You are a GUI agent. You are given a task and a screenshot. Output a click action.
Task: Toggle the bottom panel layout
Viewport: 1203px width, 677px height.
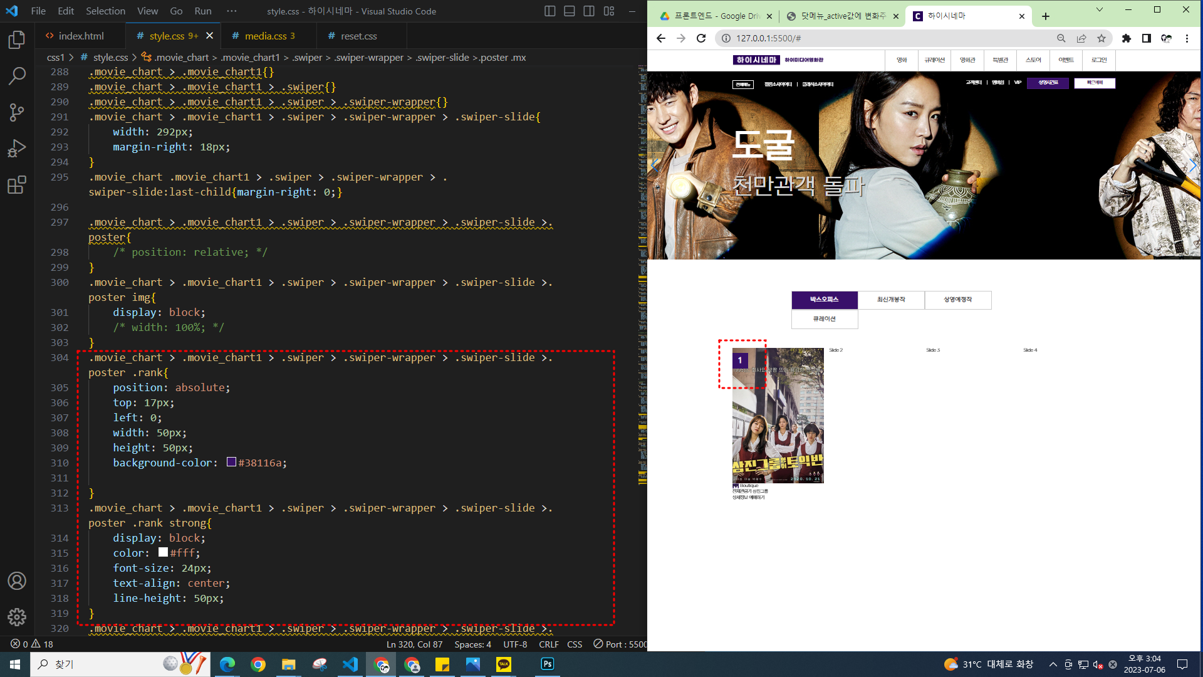[x=569, y=11]
